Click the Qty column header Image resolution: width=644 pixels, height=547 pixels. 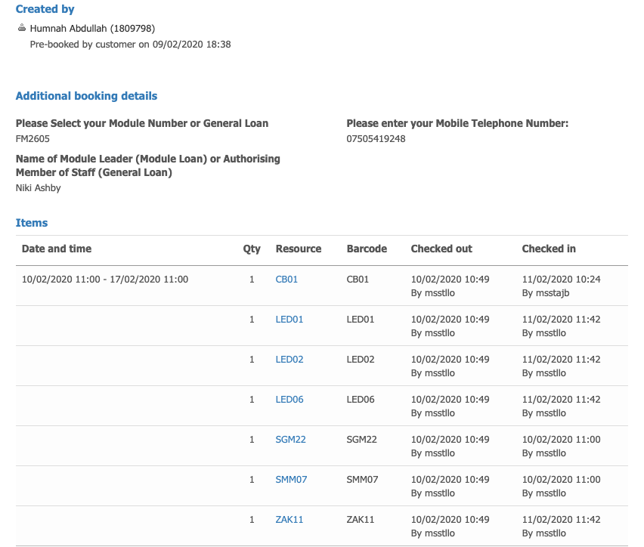(252, 249)
